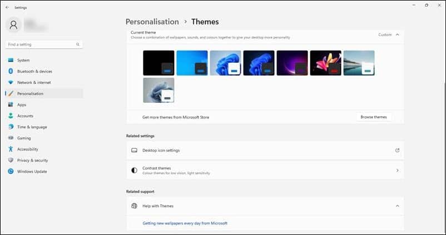This screenshot has height=235, width=446.
Task: Click the globe icon beside Help with Themes
Action: (134, 206)
